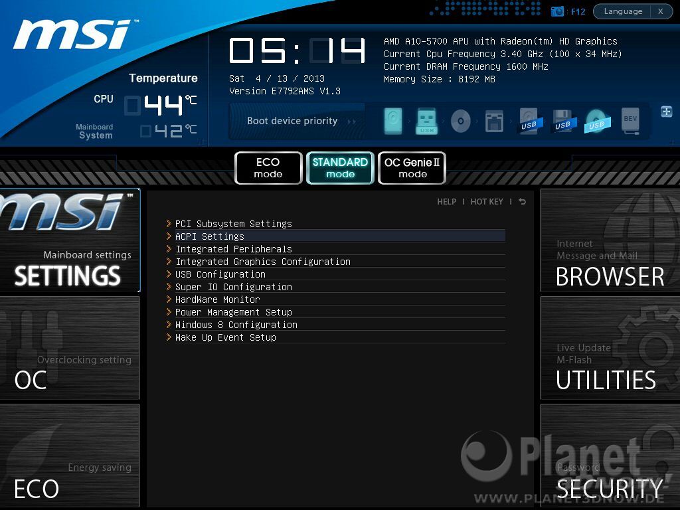Select the BEV boot device icon

[x=631, y=121]
